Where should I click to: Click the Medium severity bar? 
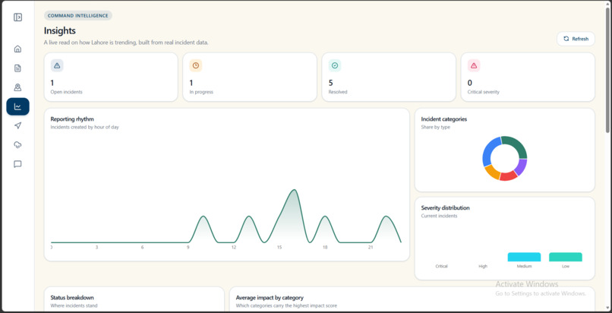click(x=524, y=258)
